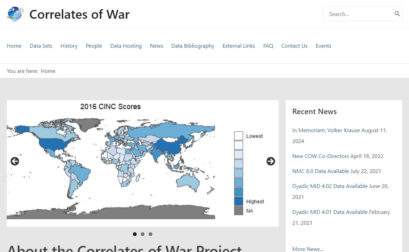Click the 2016 CINC Scores map slide
Image resolution: width=409 pixels, height=252 pixels.
tap(143, 163)
